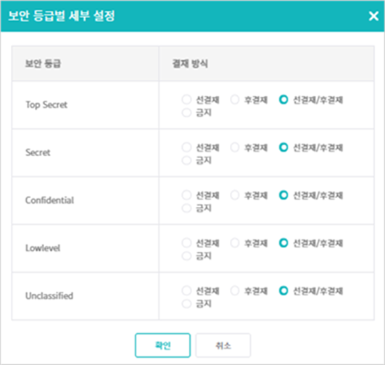
Task: Select 후결제 for Lowlevel
Action: point(235,243)
